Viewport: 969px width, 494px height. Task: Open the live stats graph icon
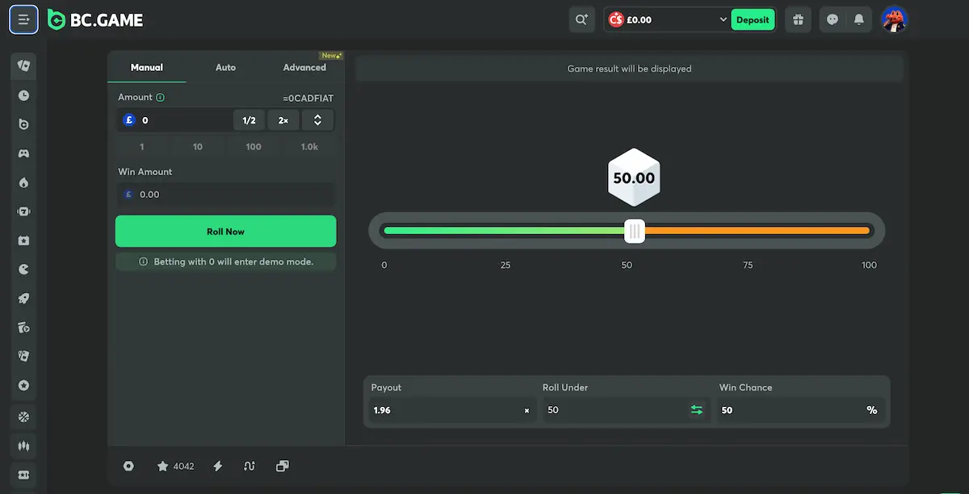(x=250, y=466)
